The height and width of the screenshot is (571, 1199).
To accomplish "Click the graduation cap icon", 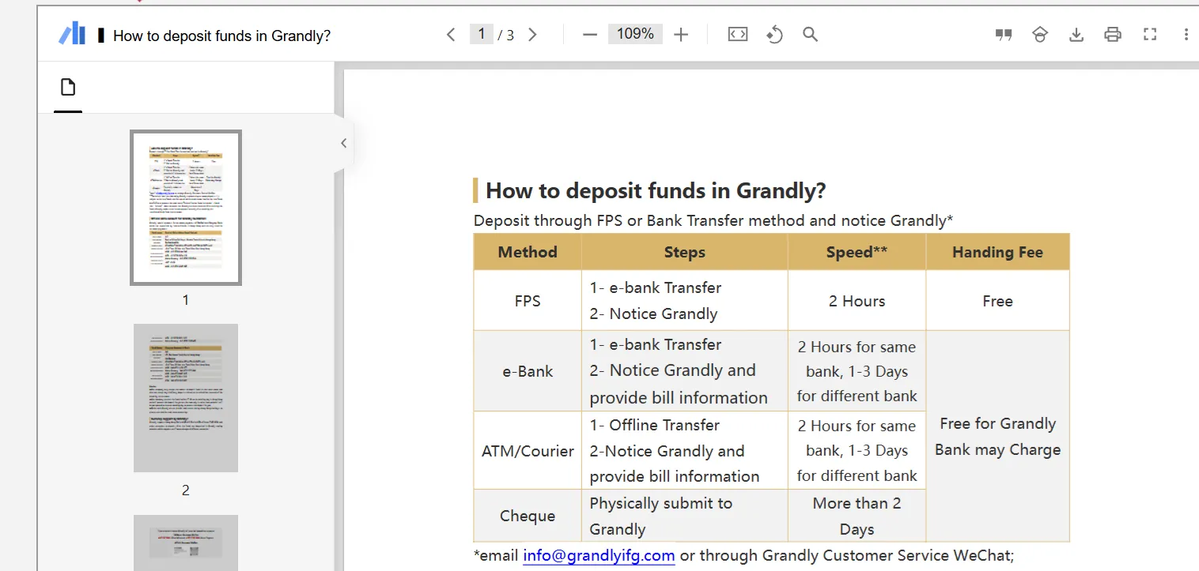I will 1040,35.
